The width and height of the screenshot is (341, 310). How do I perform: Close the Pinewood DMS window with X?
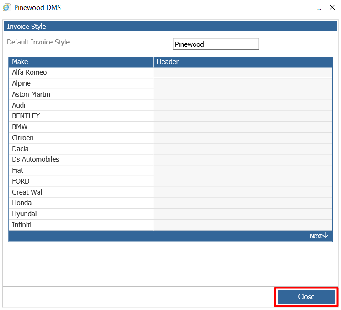pos(332,7)
